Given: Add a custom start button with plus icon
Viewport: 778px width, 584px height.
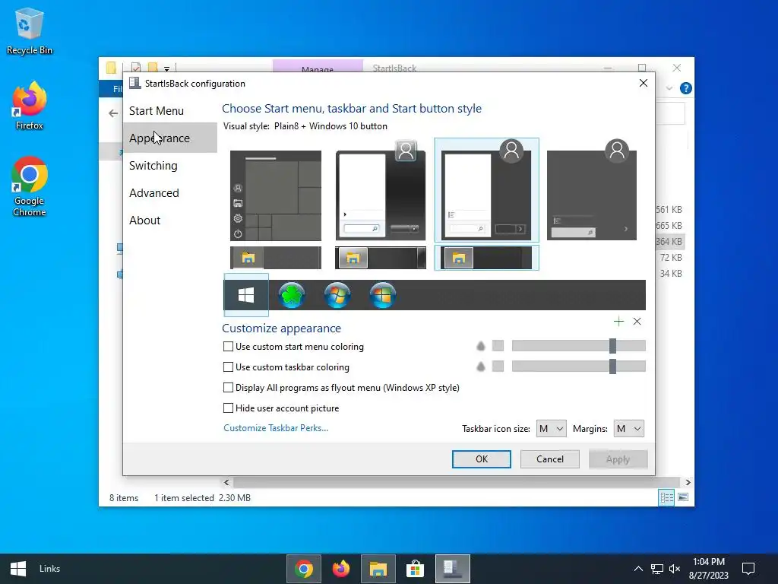Looking at the screenshot, I should (x=618, y=322).
